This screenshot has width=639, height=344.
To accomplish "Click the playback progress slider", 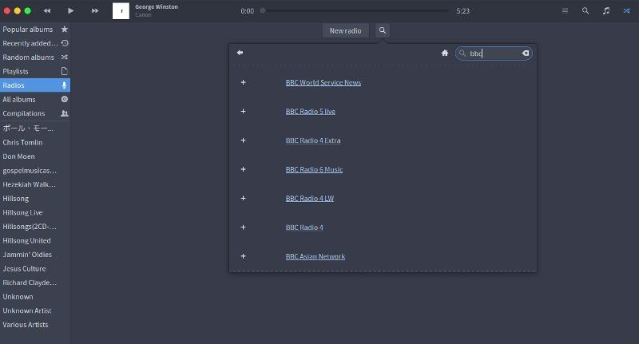I will click(355, 11).
